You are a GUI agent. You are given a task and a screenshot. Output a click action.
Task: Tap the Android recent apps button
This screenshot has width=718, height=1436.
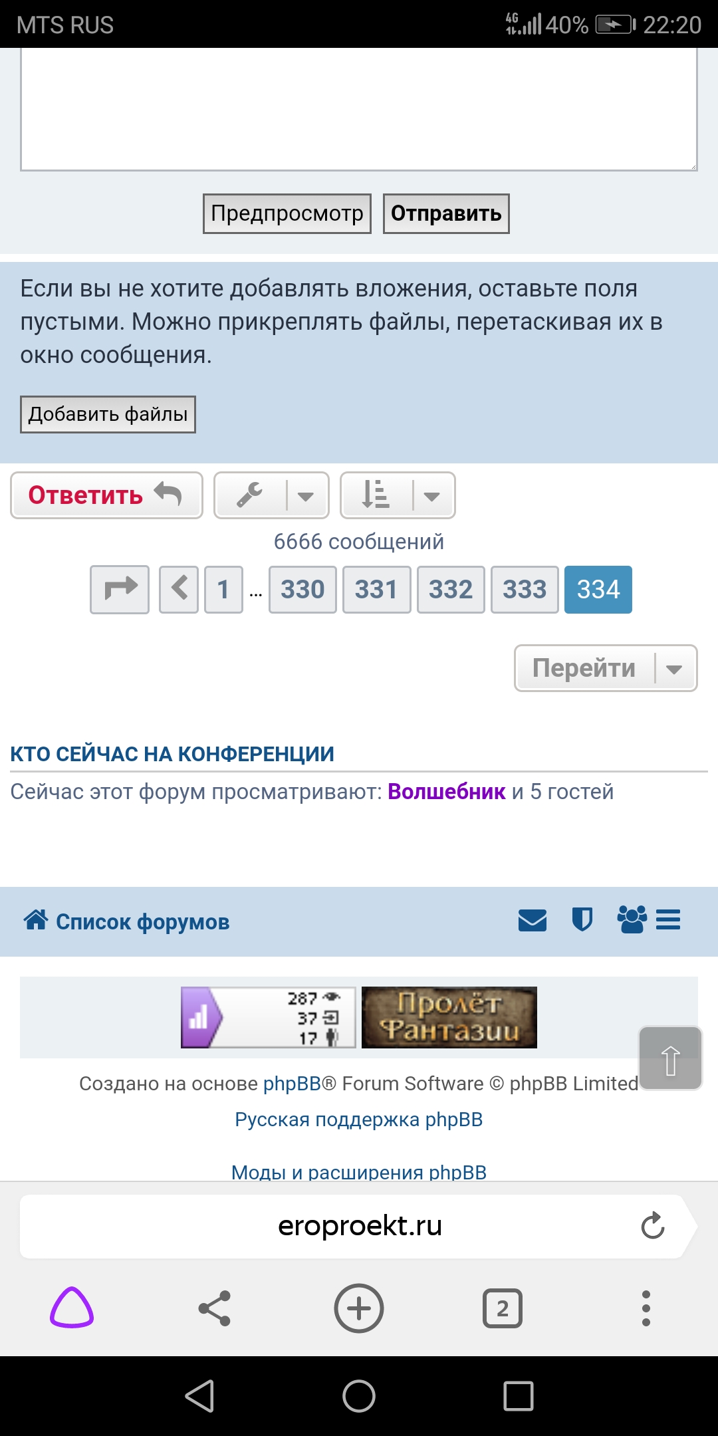[x=519, y=1395]
